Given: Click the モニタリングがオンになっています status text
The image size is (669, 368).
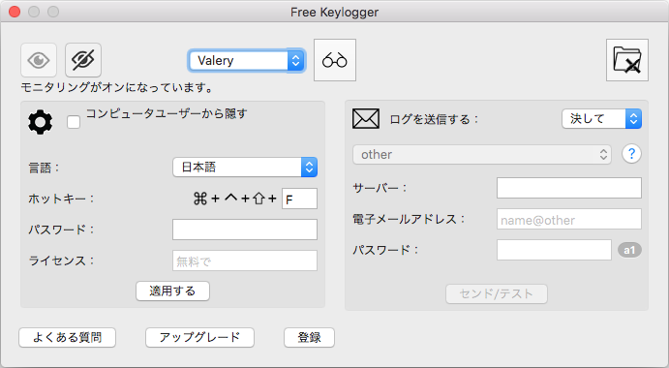Looking at the screenshot, I should point(117,87).
